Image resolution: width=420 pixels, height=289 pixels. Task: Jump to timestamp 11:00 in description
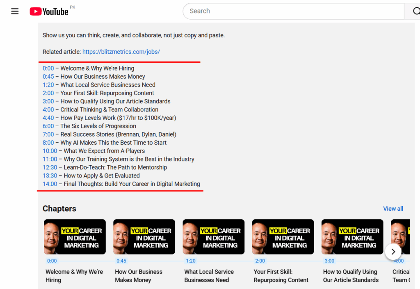coord(50,159)
